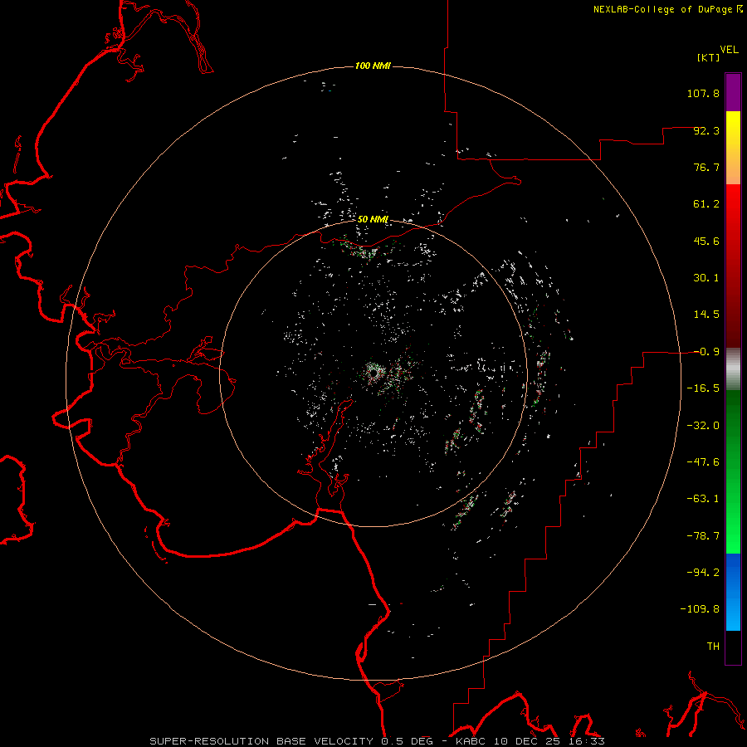Click the 45.6 legend value
Image resolution: width=747 pixels, height=747 pixels.
706,241
